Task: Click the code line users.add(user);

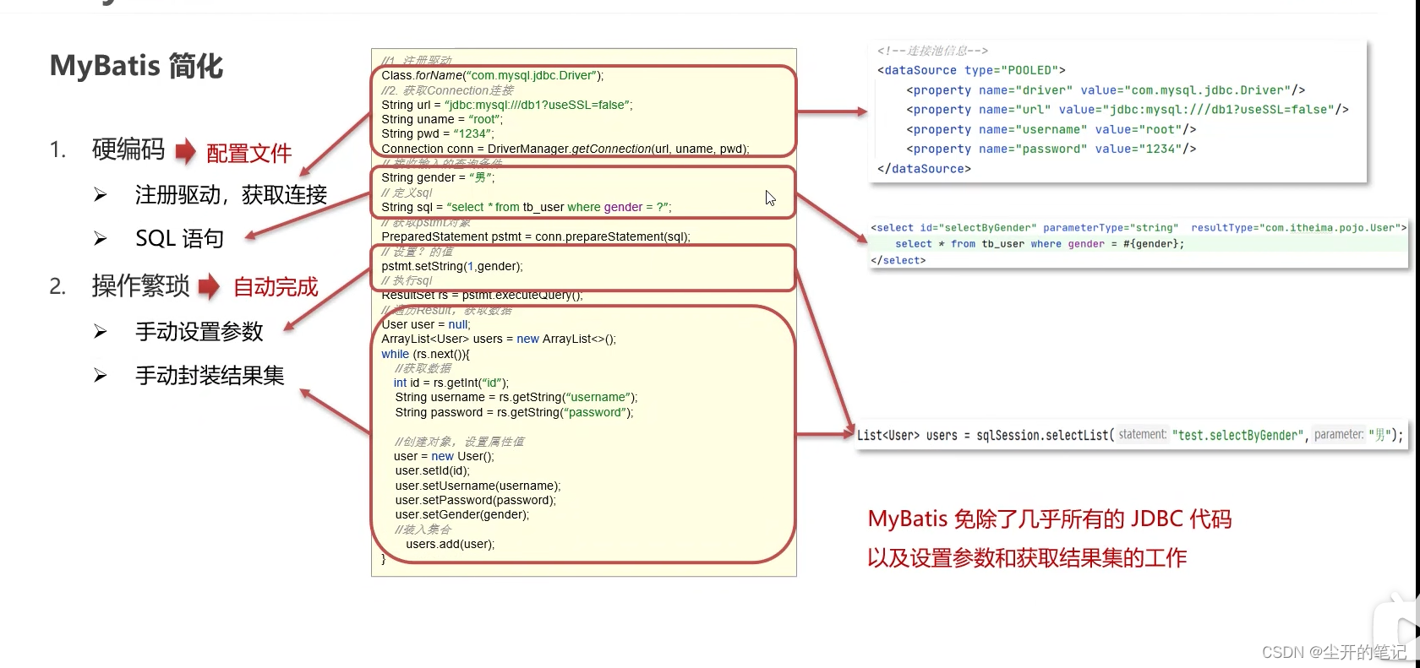Action: tap(450, 544)
